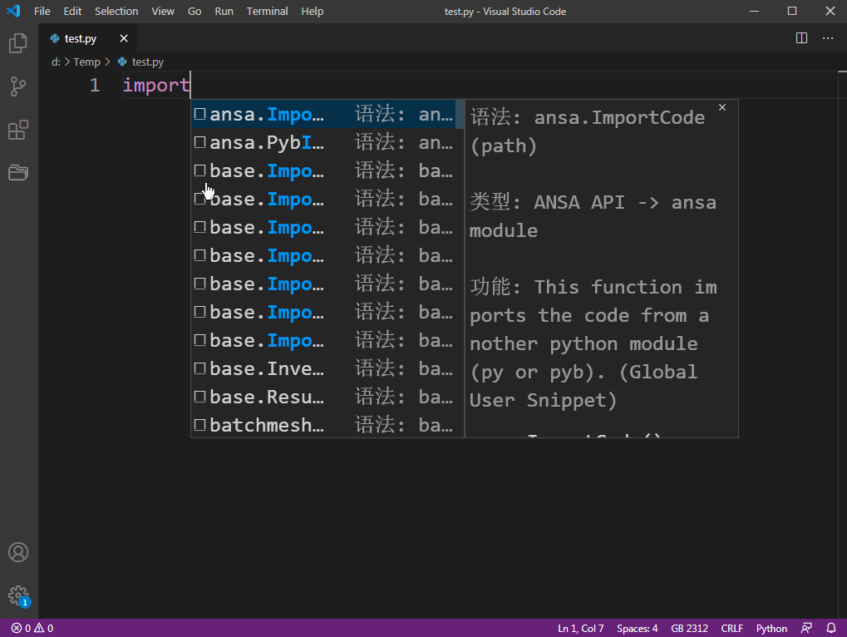Click the feedback icon in the status bar
This screenshot has width=847, height=637.
[x=805, y=628]
